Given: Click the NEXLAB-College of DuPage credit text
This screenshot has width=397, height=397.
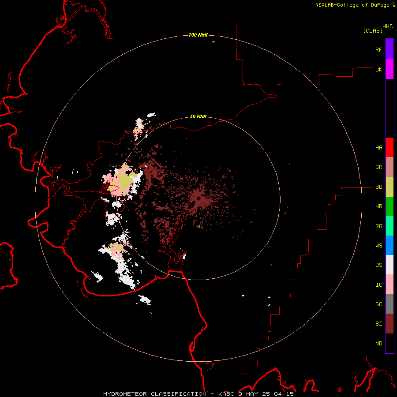Looking at the screenshot, I should 352,5.
